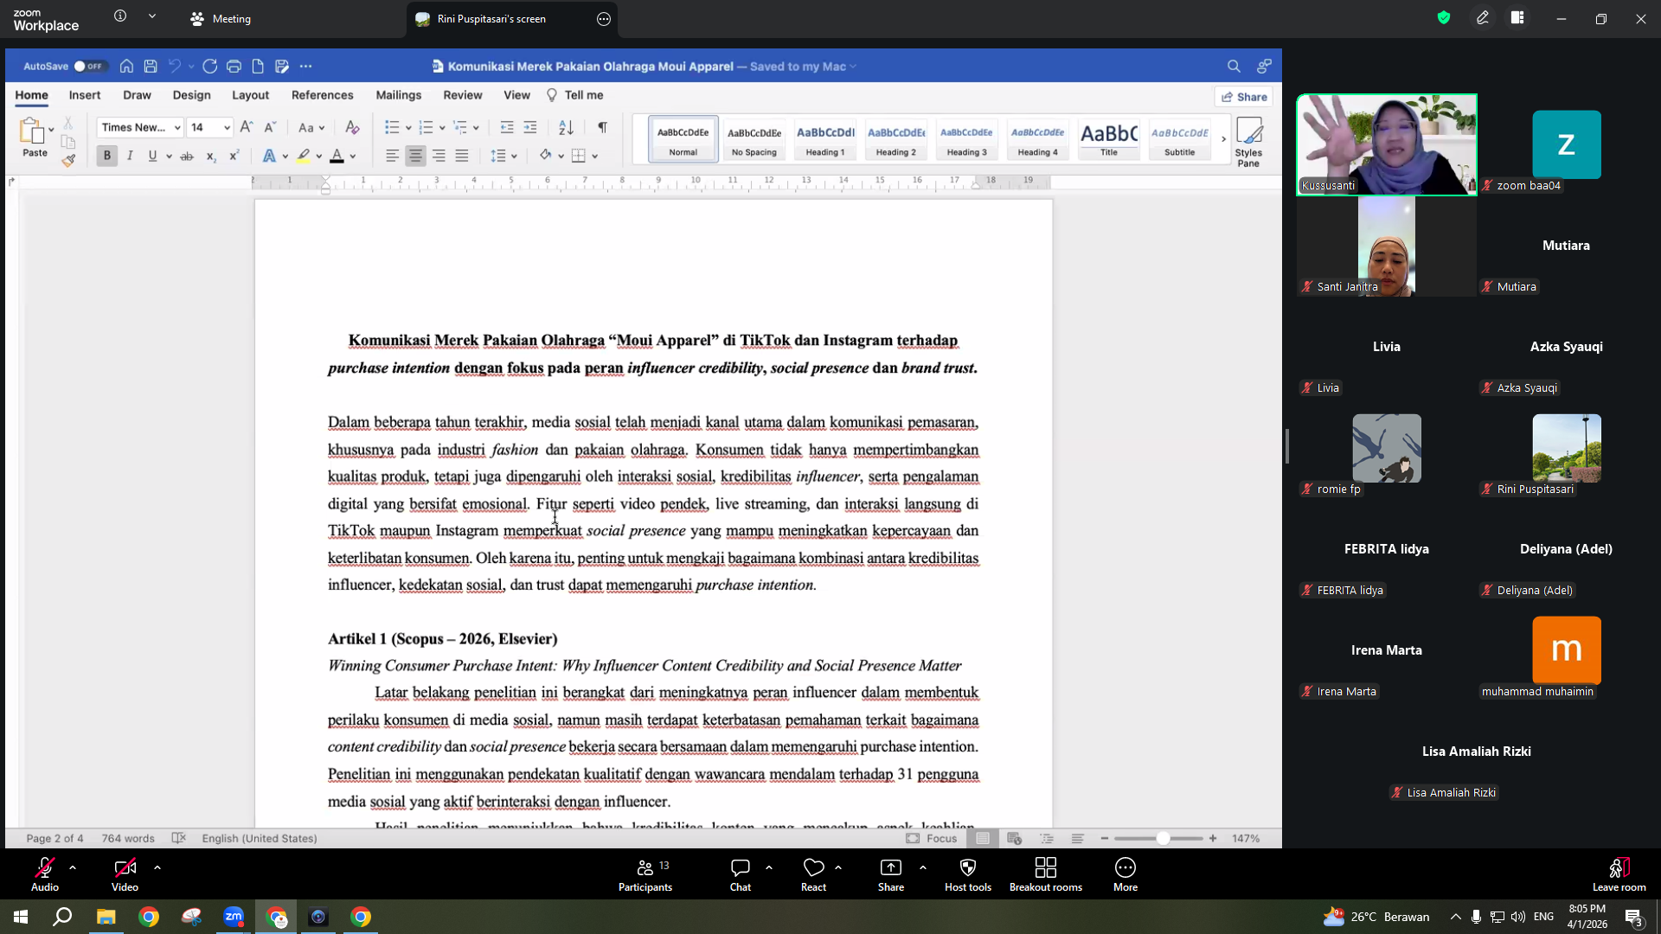Toggle Bold formatting
Screen dimensions: 1661x934
(x=107, y=156)
